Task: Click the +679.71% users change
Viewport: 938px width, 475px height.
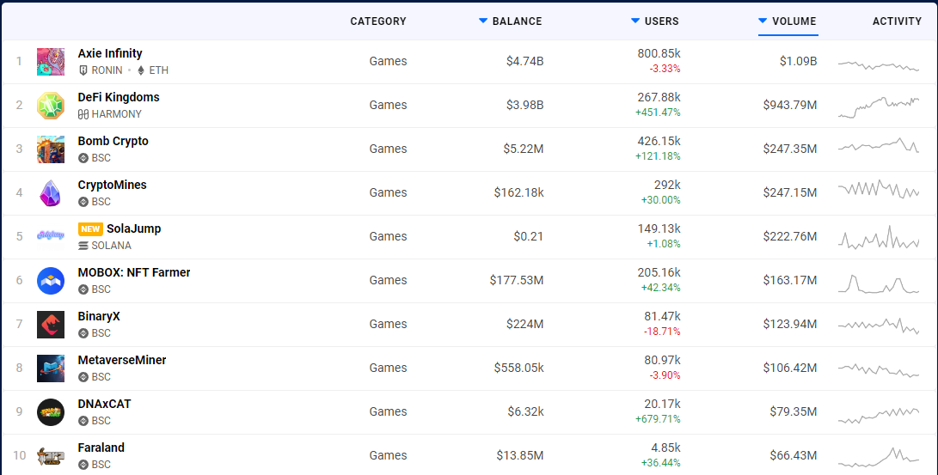Action: click(x=658, y=419)
